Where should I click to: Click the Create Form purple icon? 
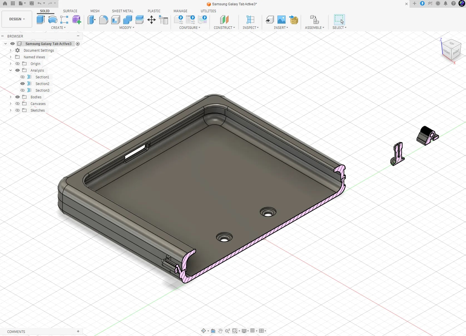76,20
